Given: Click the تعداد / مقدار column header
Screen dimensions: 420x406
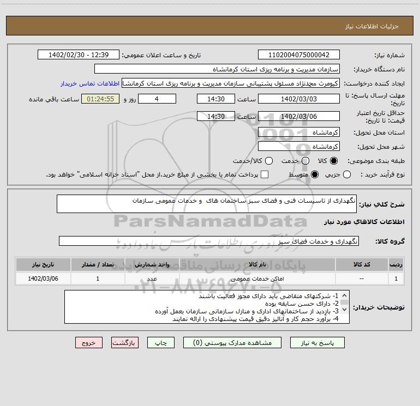Looking at the screenshot, I should pos(98,264).
